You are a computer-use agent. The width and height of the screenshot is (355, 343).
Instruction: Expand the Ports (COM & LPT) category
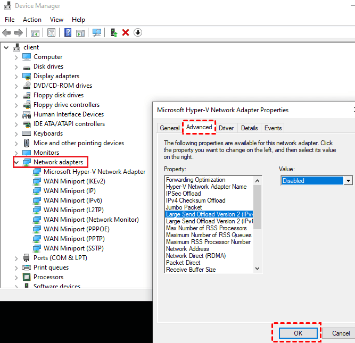tap(16, 258)
